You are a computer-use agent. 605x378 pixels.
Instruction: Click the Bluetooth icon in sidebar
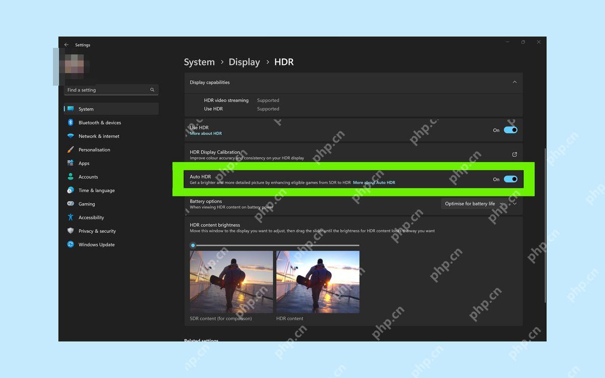(71, 122)
